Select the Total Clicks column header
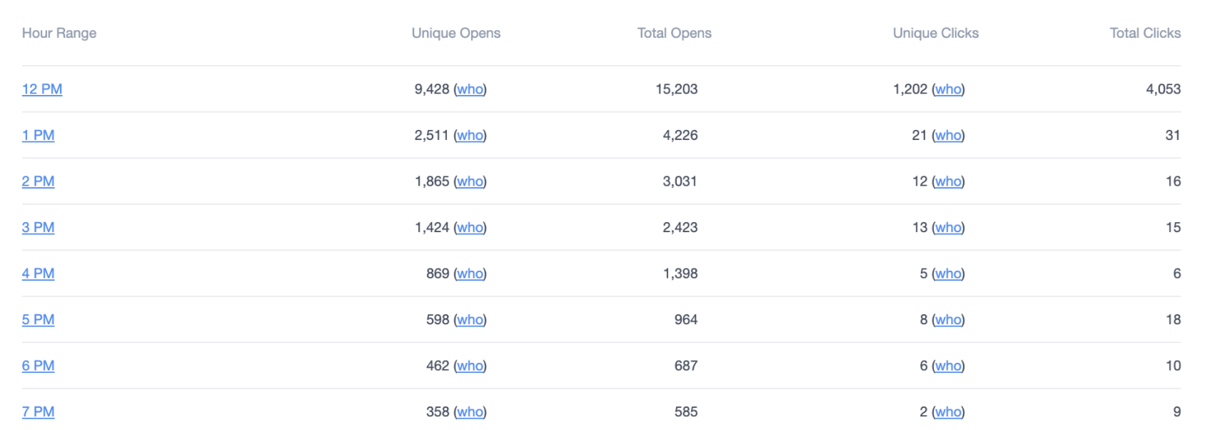 (x=1145, y=33)
